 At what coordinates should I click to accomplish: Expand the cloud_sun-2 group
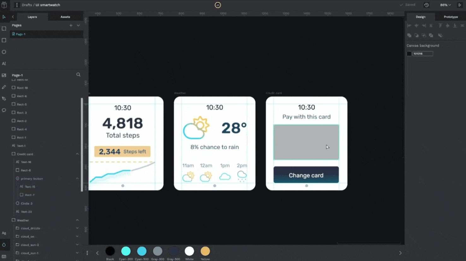coord(77,245)
